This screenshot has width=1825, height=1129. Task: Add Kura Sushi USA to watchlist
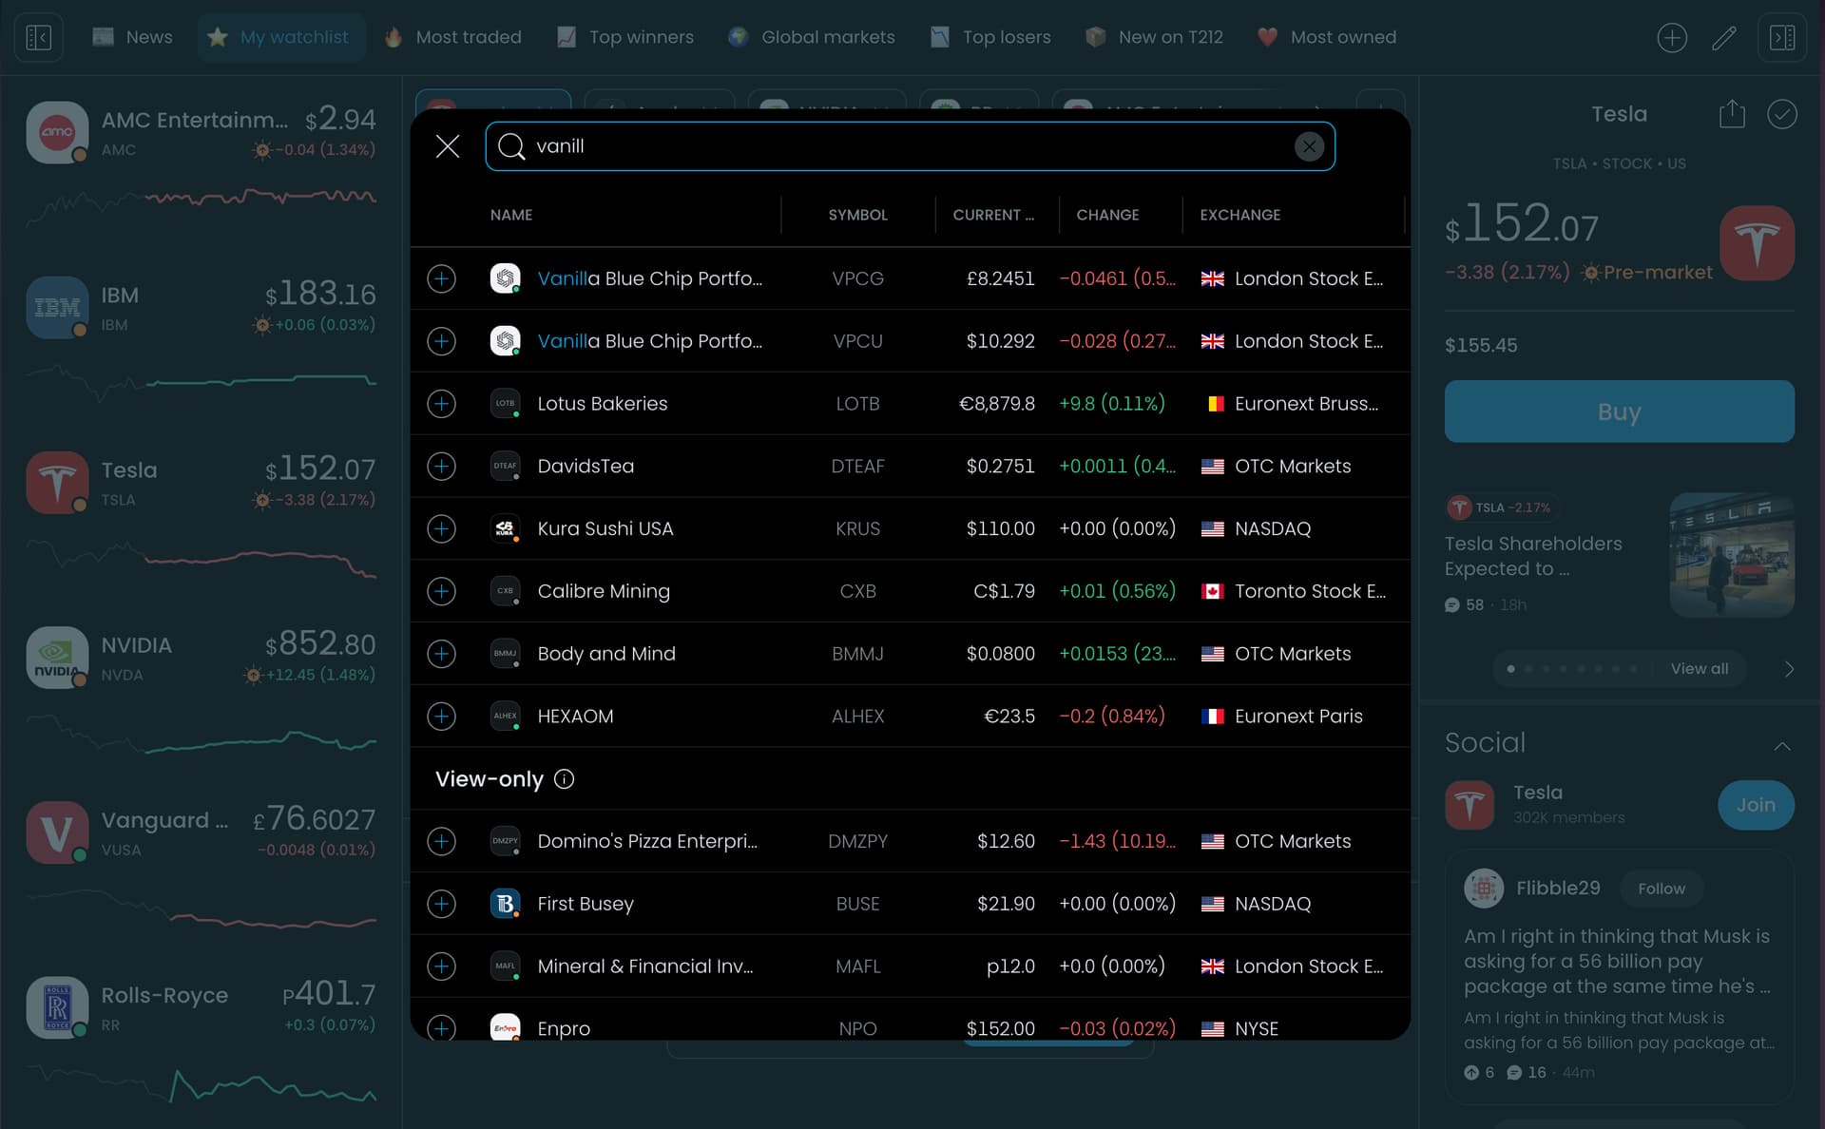pyautogui.click(x=441, y=528)
